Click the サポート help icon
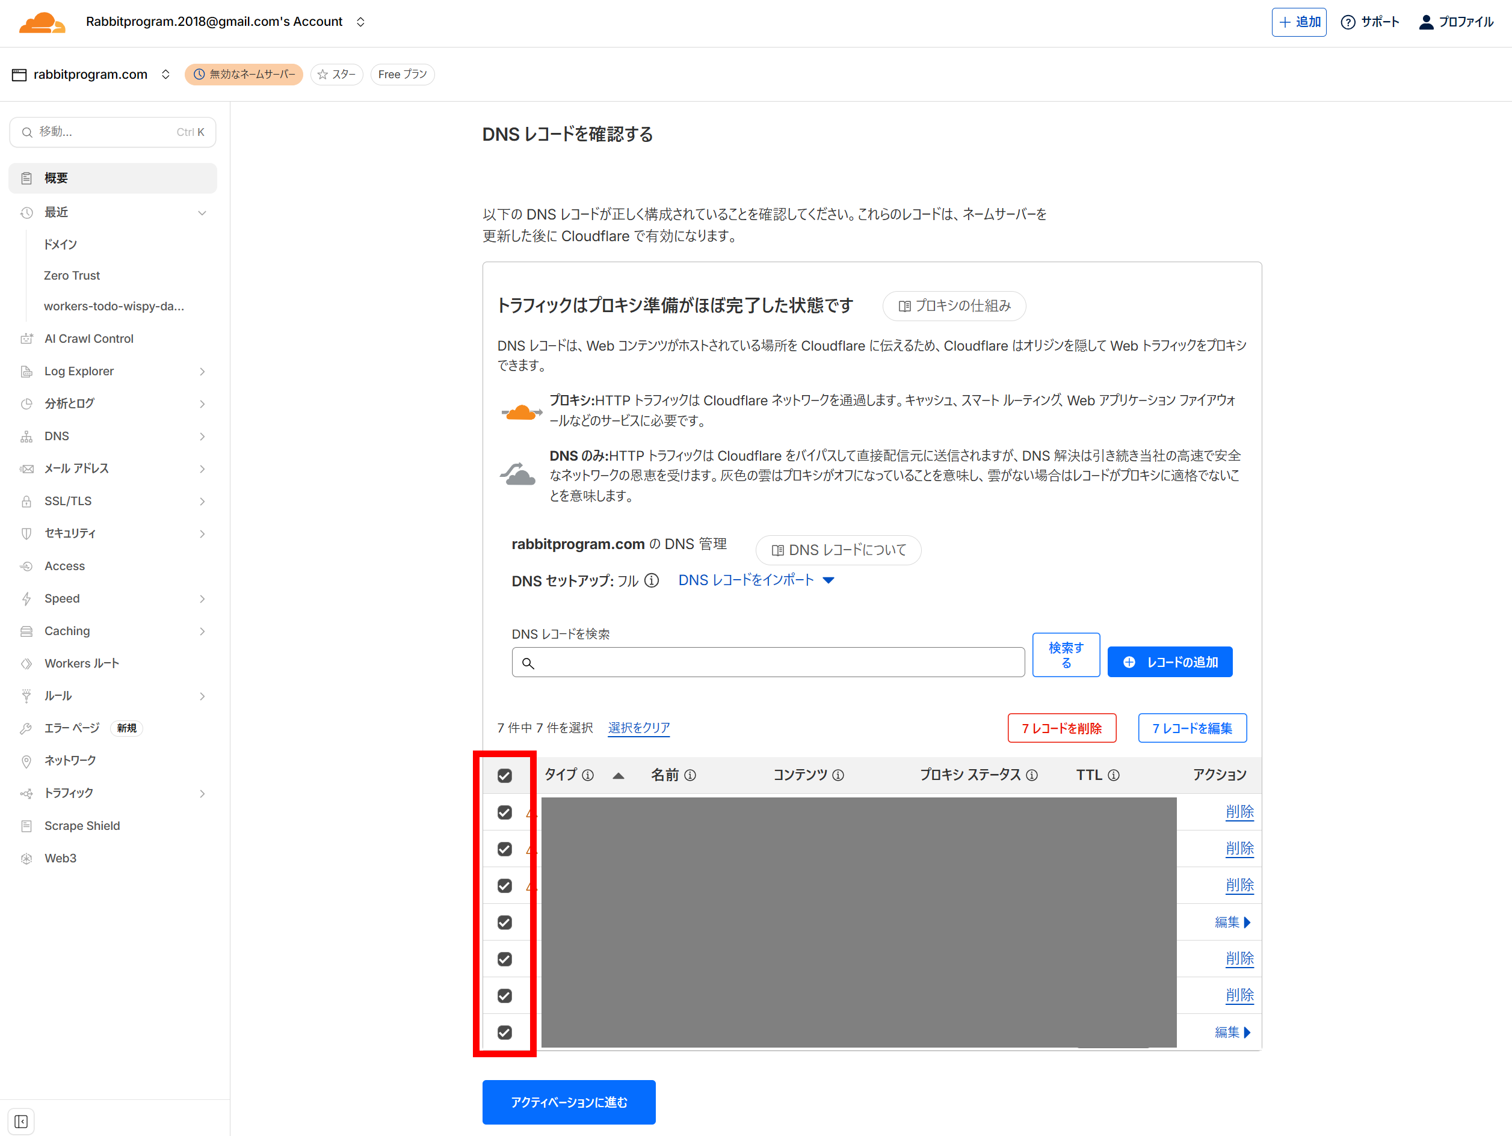This screenshot has height=1136, width=1512. [1347, 22]
